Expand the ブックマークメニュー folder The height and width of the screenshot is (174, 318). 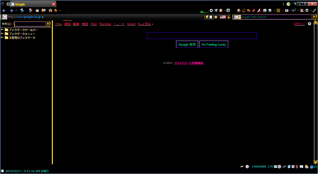tap(2, 33)
